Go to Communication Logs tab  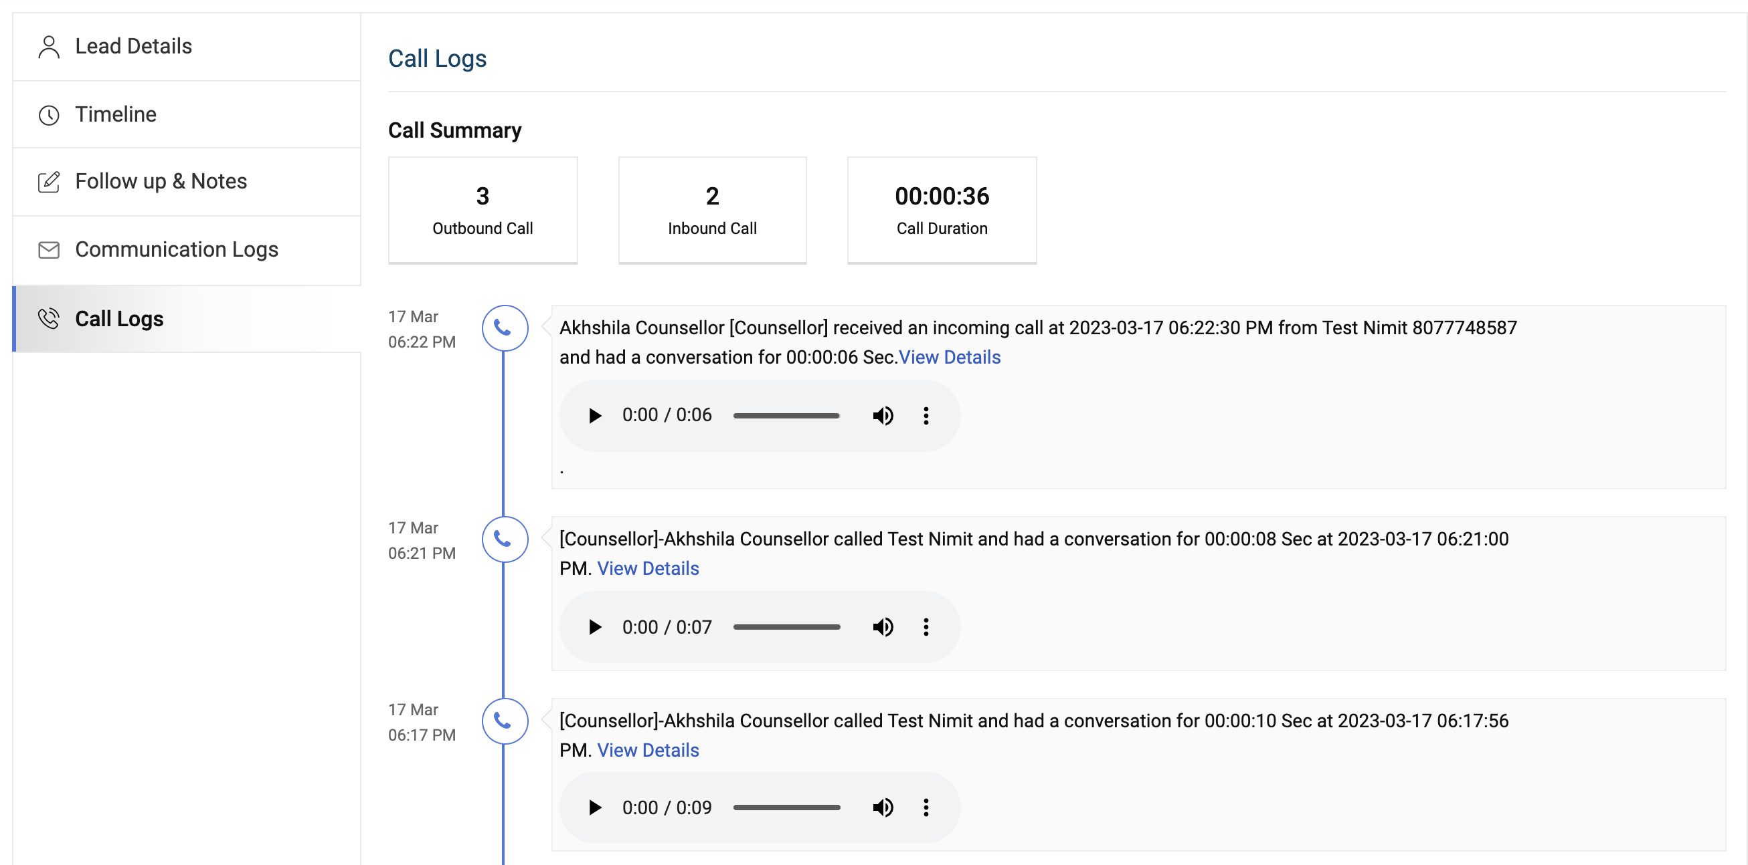pyautogui.click(x=187, y=250)
